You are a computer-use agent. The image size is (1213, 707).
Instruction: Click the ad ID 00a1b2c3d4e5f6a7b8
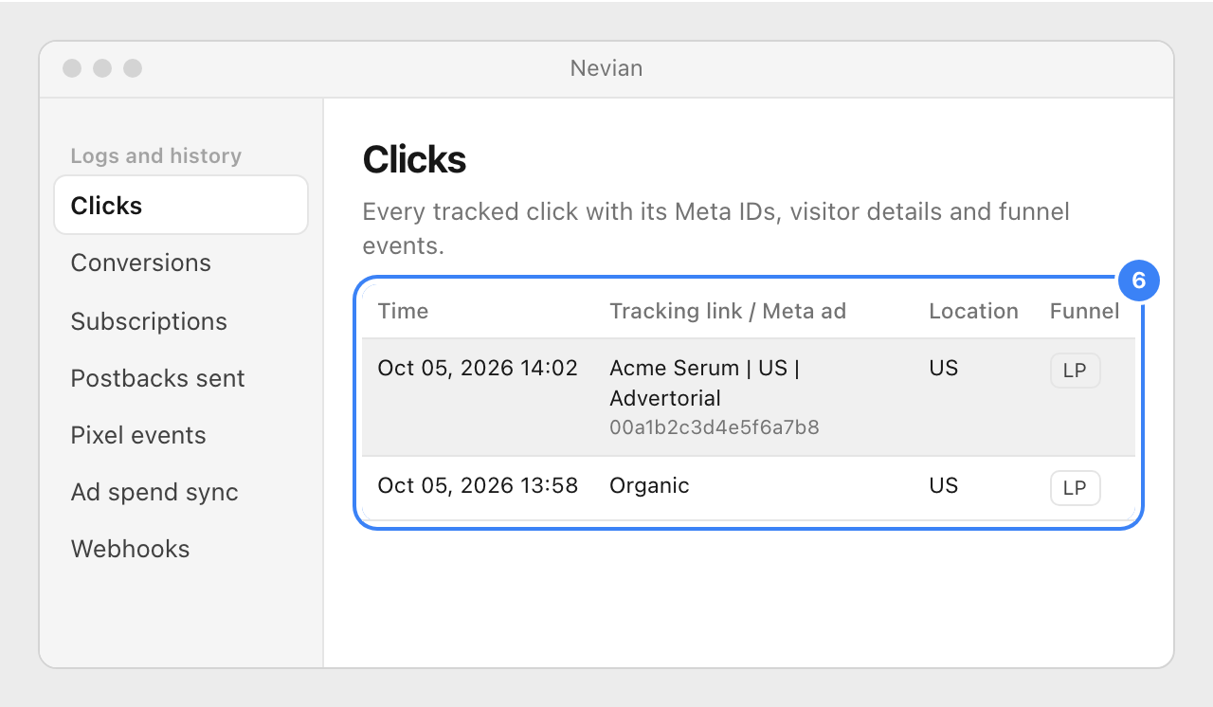(715, 427)
